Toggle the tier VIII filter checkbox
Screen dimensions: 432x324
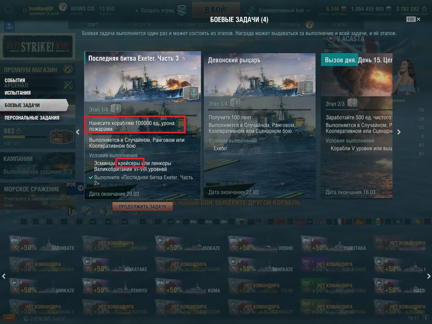tap(125, 222)
